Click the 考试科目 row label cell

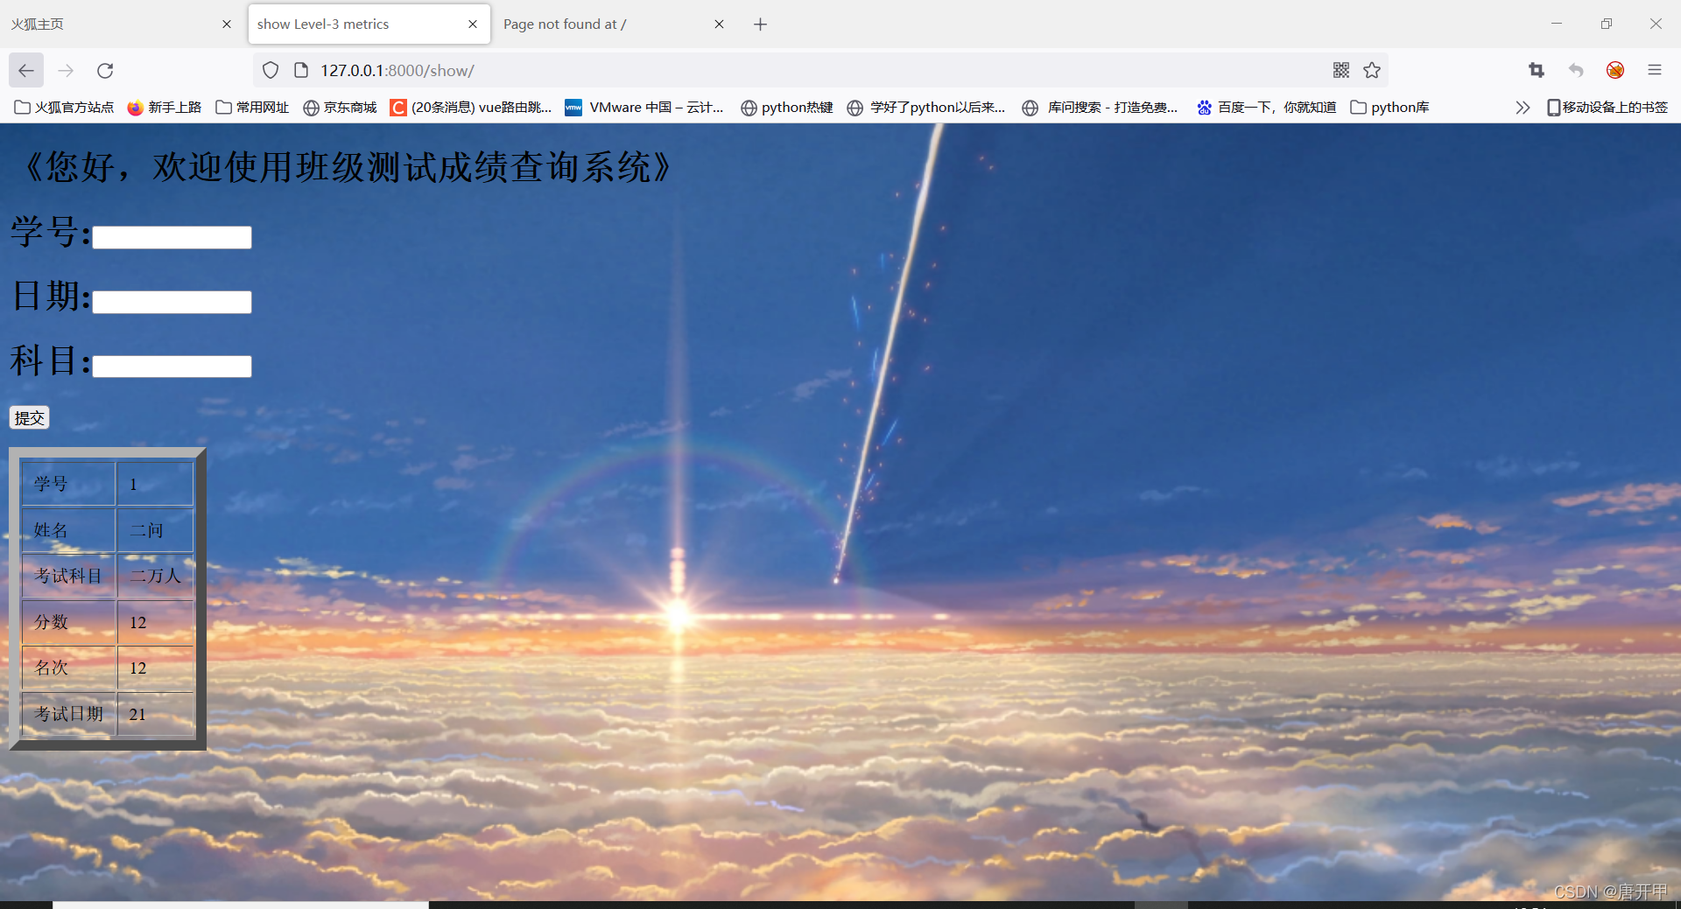click(x=68, y=576)
